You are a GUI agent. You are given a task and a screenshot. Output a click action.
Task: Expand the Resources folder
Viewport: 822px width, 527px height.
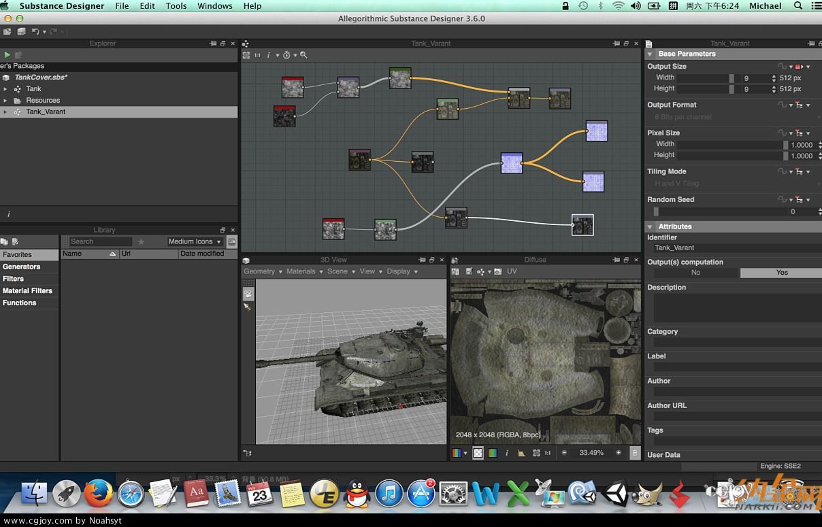point(5,101)
